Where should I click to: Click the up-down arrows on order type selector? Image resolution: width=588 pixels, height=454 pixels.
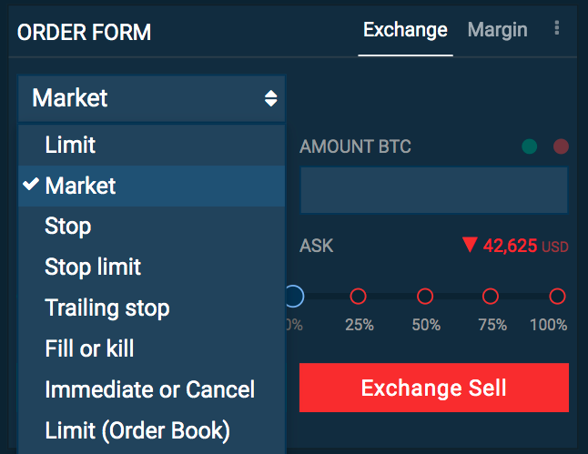click(270, 98)
